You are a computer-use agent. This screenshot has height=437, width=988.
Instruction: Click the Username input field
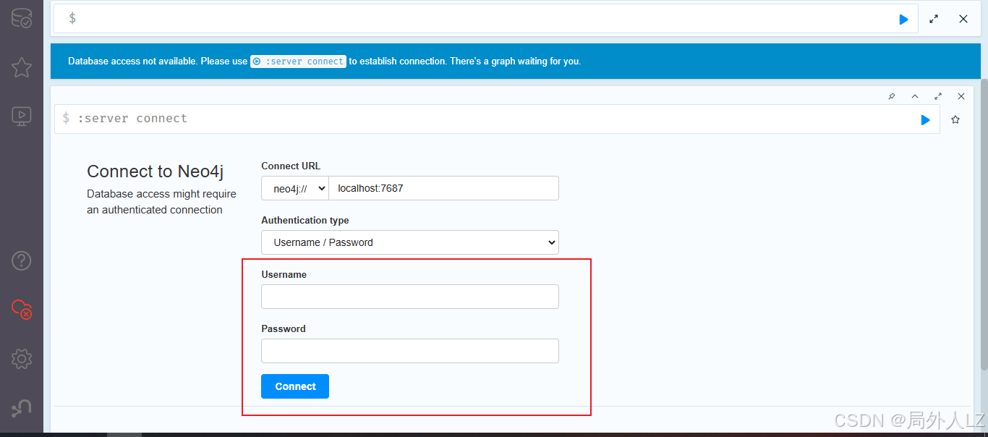click(410, 297)
